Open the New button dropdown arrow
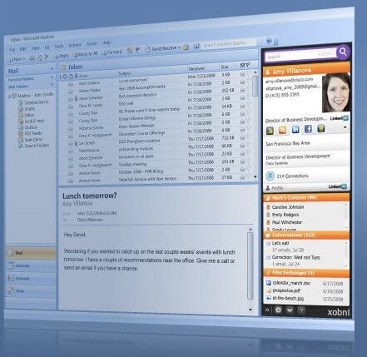Viewport: 367px width, 357px height. 23,59
